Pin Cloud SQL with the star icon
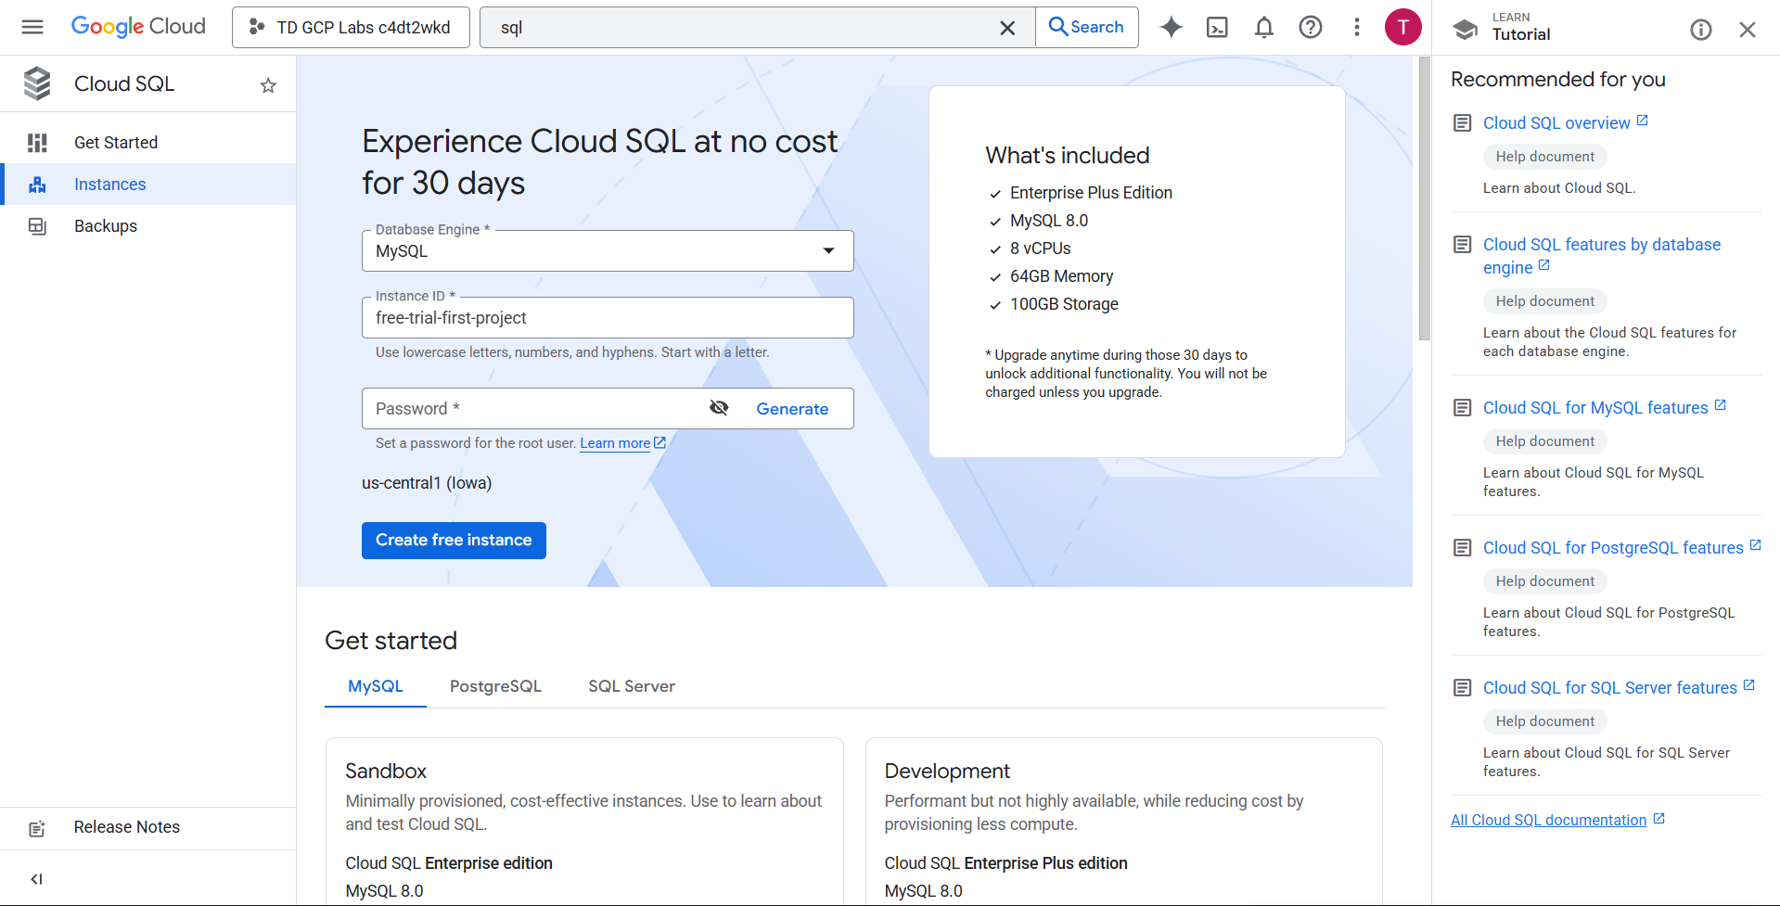 point(268,85)
